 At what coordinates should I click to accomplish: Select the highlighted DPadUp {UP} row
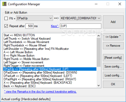click(50, 69)
